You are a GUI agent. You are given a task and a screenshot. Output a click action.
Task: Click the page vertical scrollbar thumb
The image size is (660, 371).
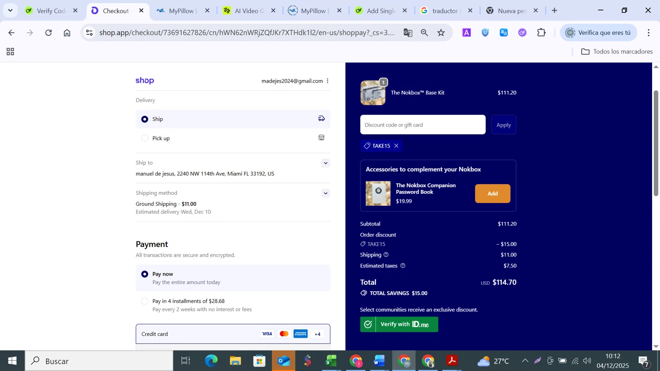tap(656, 143)
